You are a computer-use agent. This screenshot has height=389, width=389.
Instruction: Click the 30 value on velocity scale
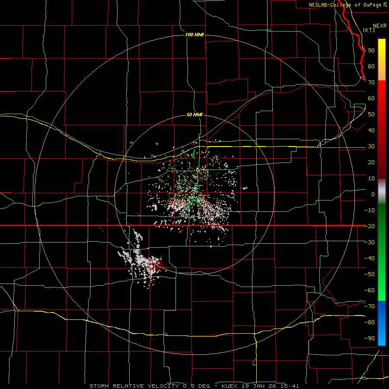(371, 147)
